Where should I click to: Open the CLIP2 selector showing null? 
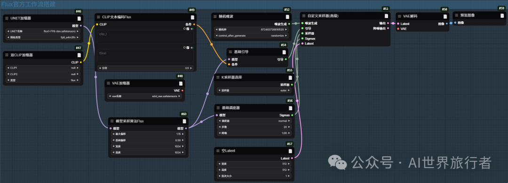[43, 74]
